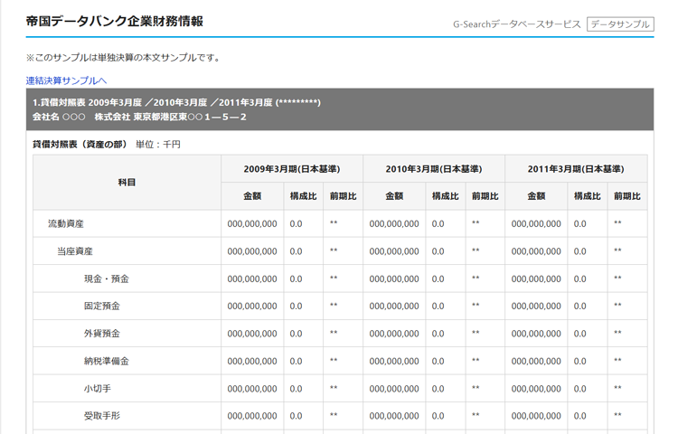The height and width of the screenshot is (434, 678).
Task: Click the 流動資産 row label
Action: (x=66, y=224)
